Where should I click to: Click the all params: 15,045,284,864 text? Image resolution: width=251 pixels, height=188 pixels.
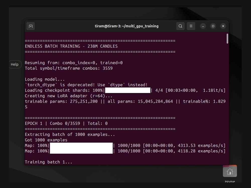click(x=140, y=101)
